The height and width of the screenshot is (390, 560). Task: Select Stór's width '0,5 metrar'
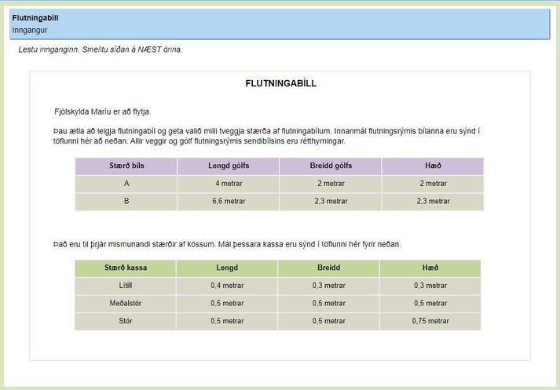328,321
